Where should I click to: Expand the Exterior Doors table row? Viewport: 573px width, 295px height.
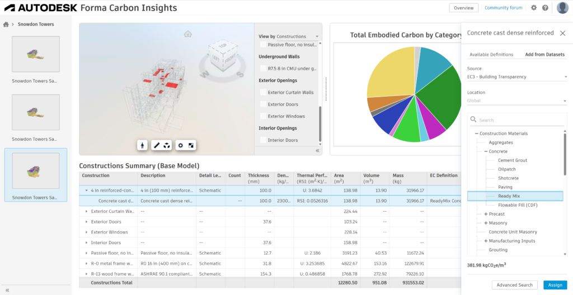click(87, 222)
